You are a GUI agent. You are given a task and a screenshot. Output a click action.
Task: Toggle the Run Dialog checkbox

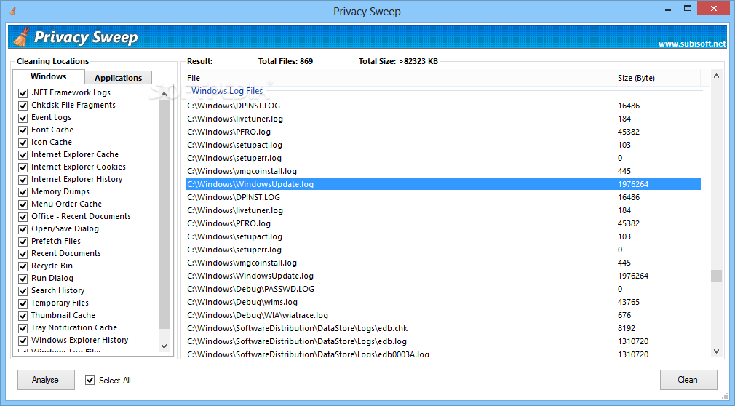[23, 279]
